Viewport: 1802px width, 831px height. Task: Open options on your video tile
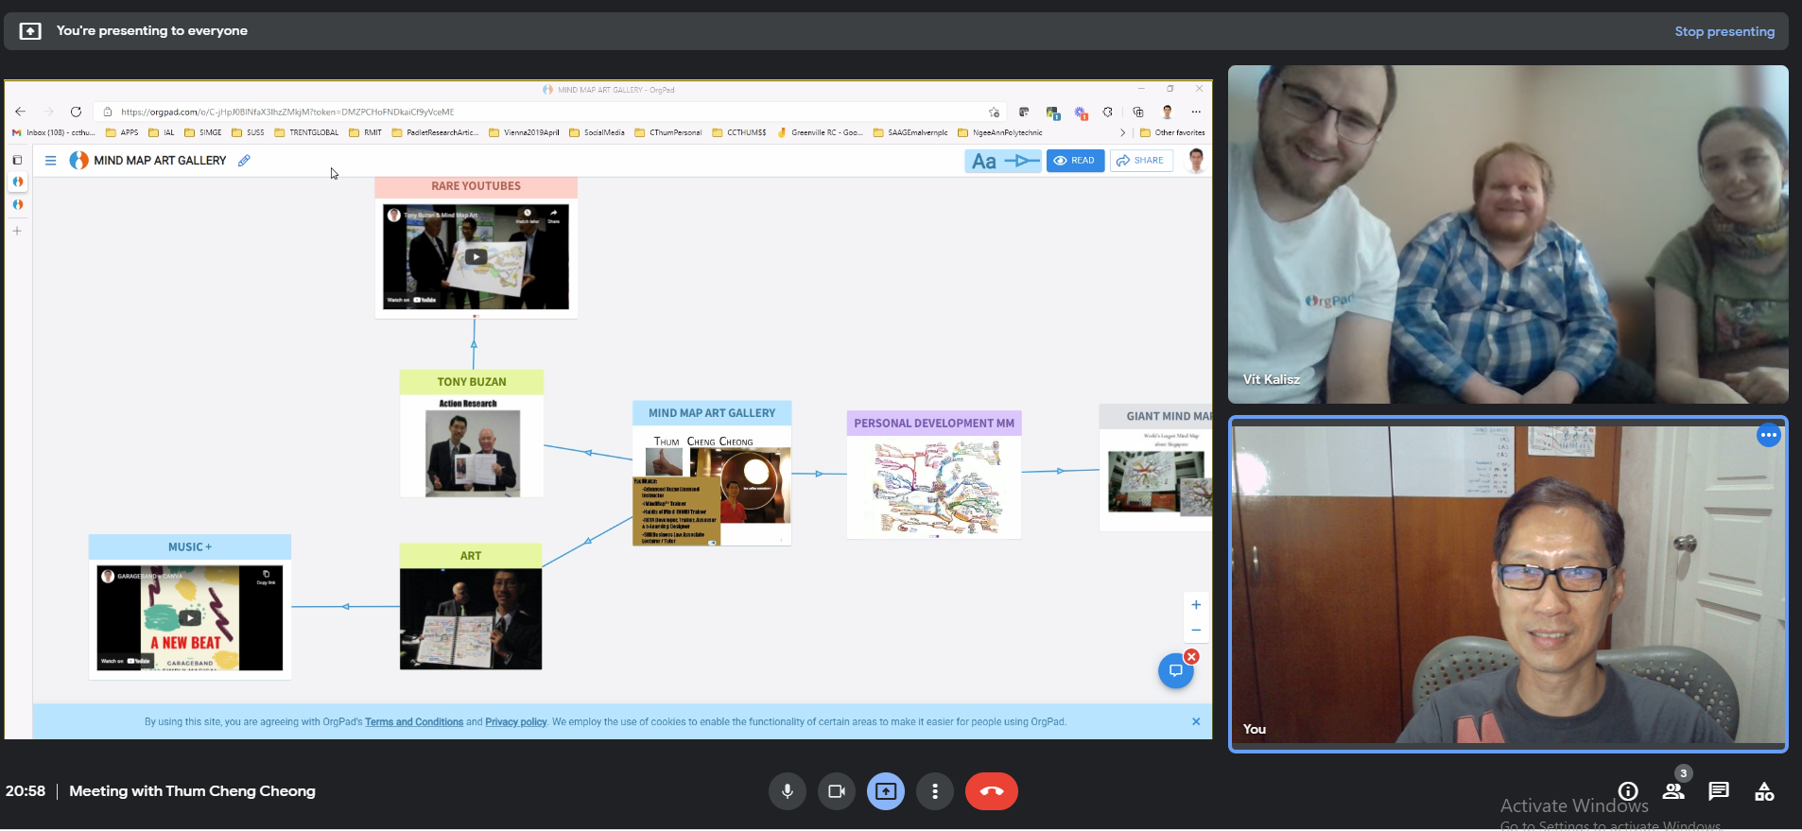tap(1768, 435)
